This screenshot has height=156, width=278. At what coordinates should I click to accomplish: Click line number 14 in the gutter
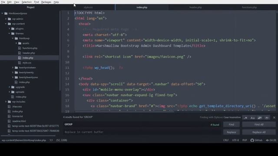click(67, 84)
